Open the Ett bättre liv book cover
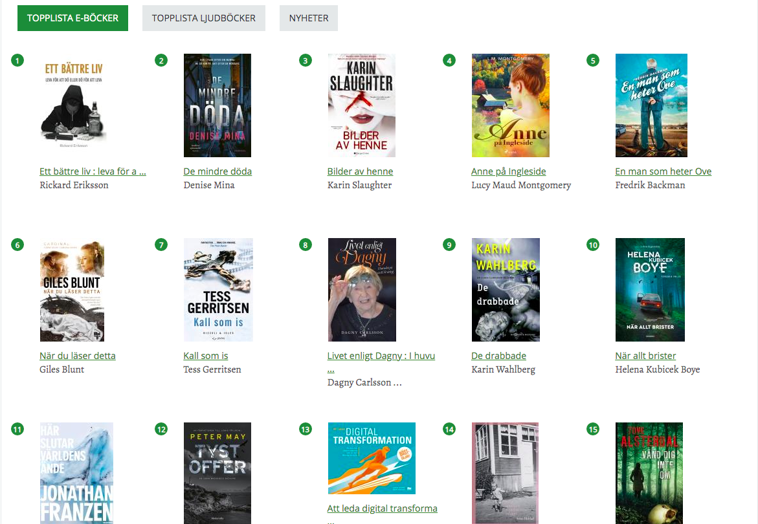 coord(73,105)
